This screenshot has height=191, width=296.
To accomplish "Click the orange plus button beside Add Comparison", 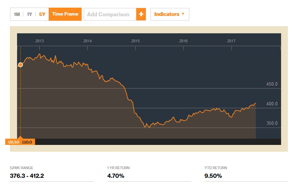I will tap(141, 14).
